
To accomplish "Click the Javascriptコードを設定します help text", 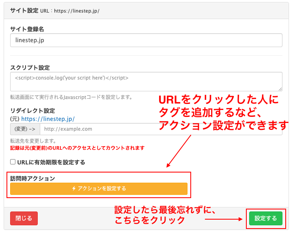I will [x=71, y=97].
